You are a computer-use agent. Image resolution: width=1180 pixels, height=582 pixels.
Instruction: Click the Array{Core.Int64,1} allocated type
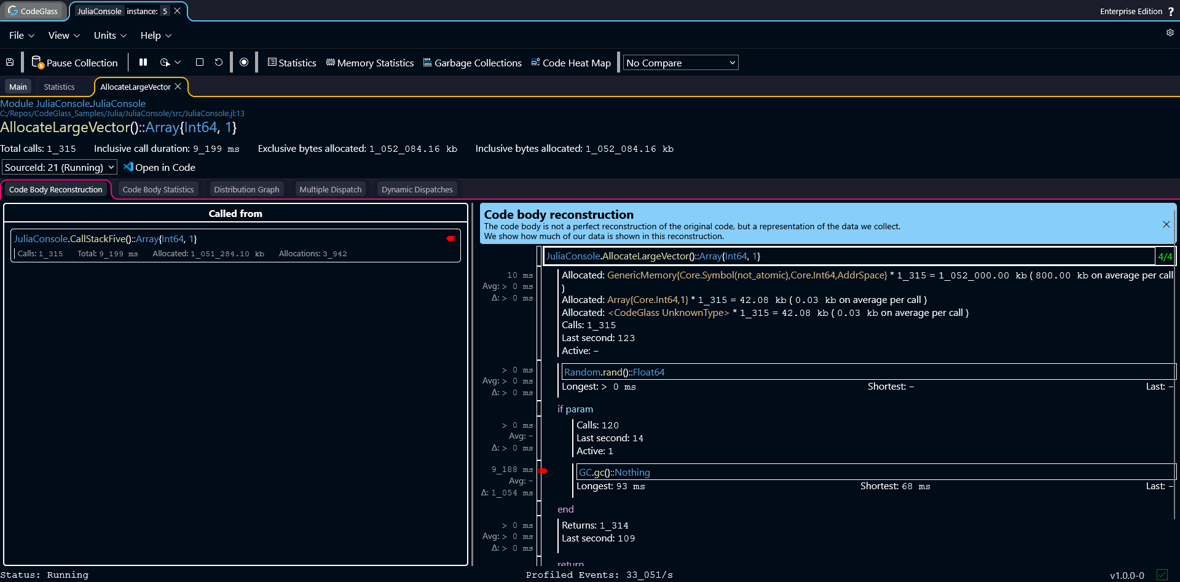[648, 300]
